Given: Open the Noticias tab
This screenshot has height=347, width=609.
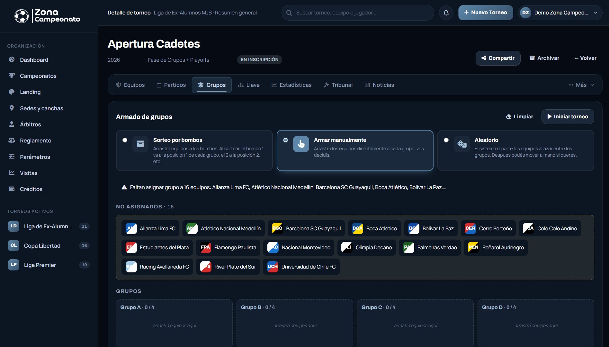Looking at the screenshot, I should tap(379, 85).
